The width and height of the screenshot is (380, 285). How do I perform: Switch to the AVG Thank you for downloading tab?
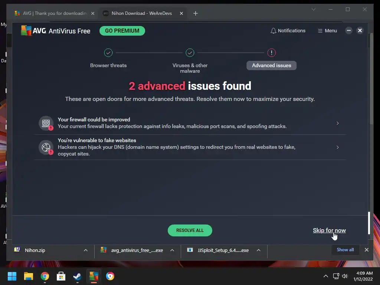coord(55,13)
